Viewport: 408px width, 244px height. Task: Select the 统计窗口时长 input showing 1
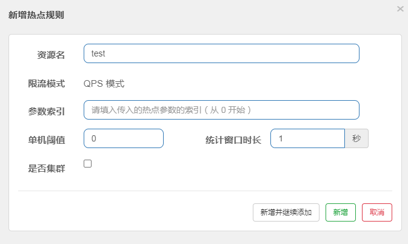pyautogui.click(x=307, y=138)
